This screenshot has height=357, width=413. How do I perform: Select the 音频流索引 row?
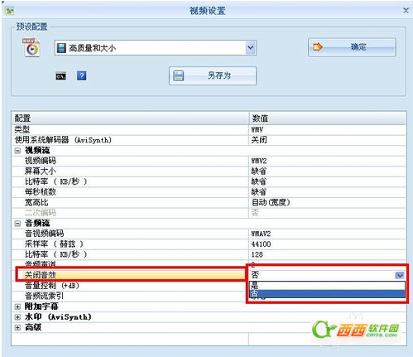point(130,296)
